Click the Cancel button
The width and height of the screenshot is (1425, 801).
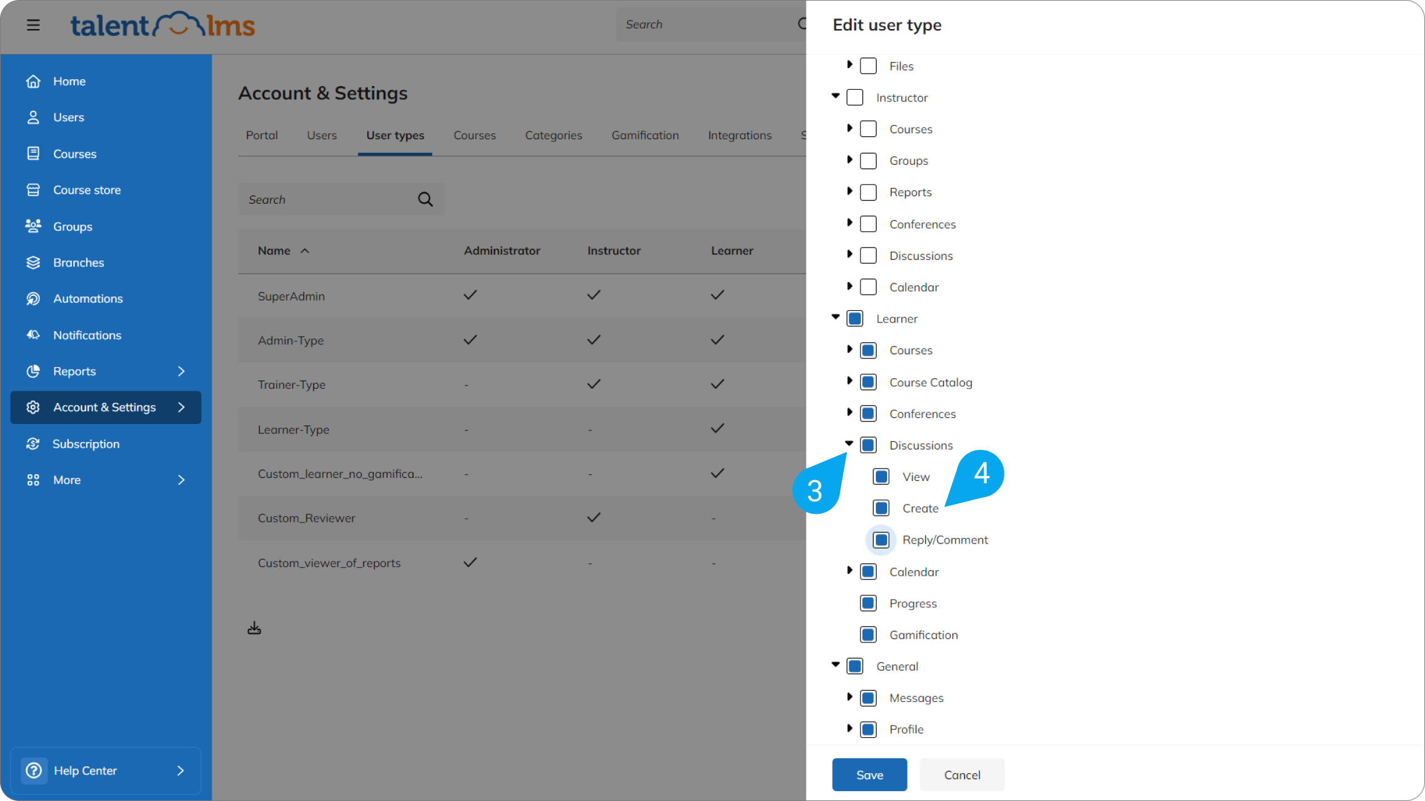(x=962, y=775)
